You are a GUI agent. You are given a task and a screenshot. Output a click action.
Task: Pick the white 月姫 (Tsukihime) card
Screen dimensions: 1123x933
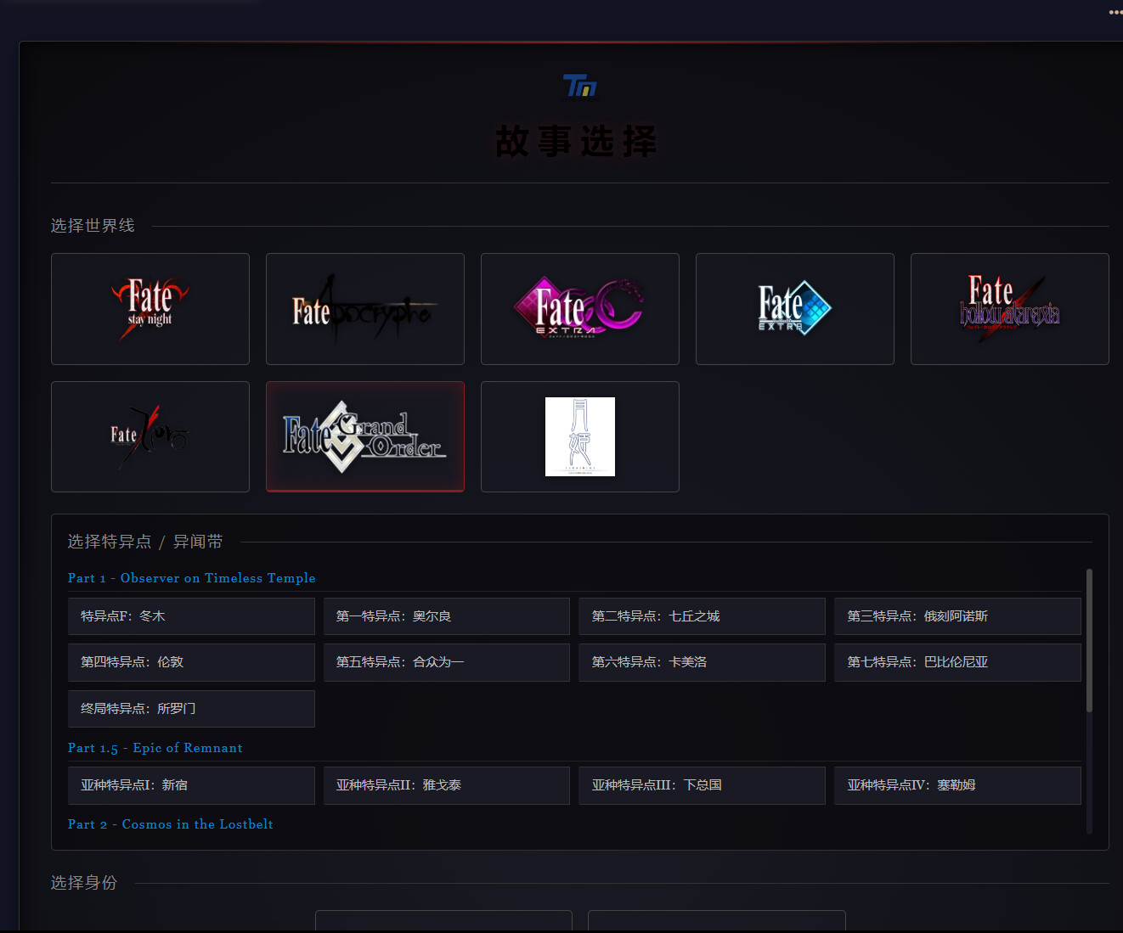click(x=580, y=436)
